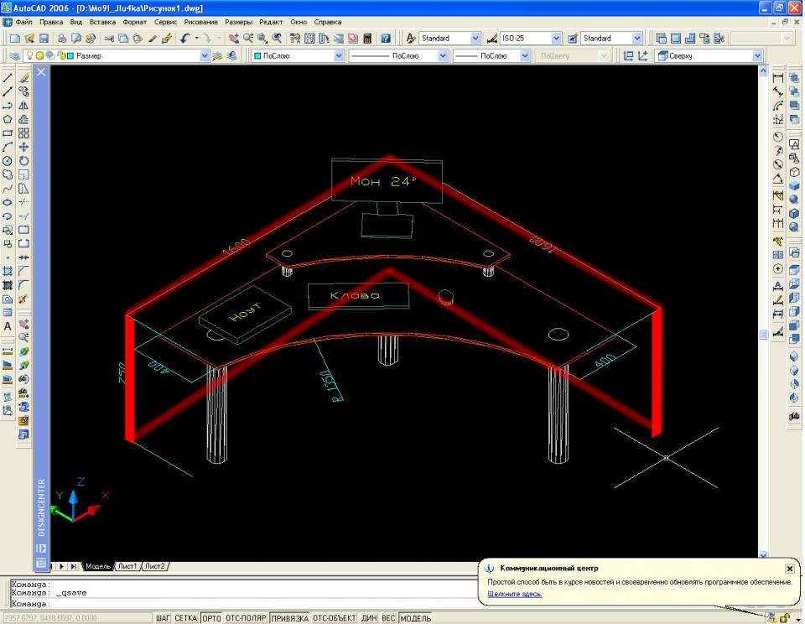The height and width of the screenshot is (624, 805).
Task: Open the Help question mark icon
Action: 386,39
